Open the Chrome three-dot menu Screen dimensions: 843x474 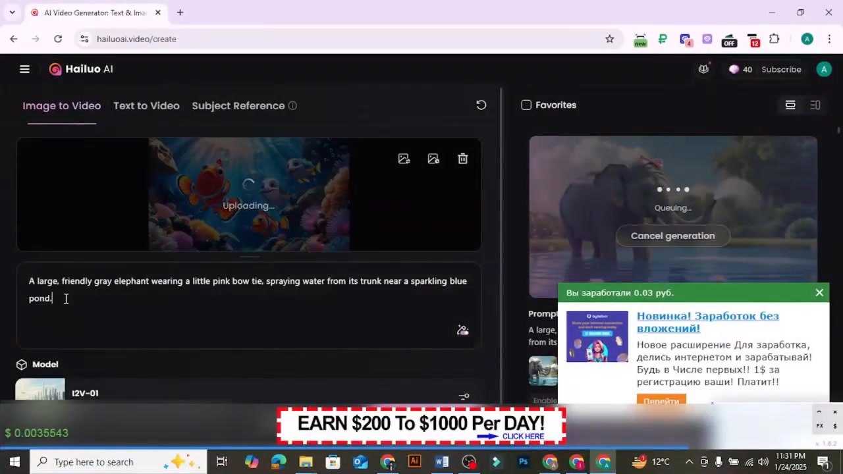[x=828, y=39]
